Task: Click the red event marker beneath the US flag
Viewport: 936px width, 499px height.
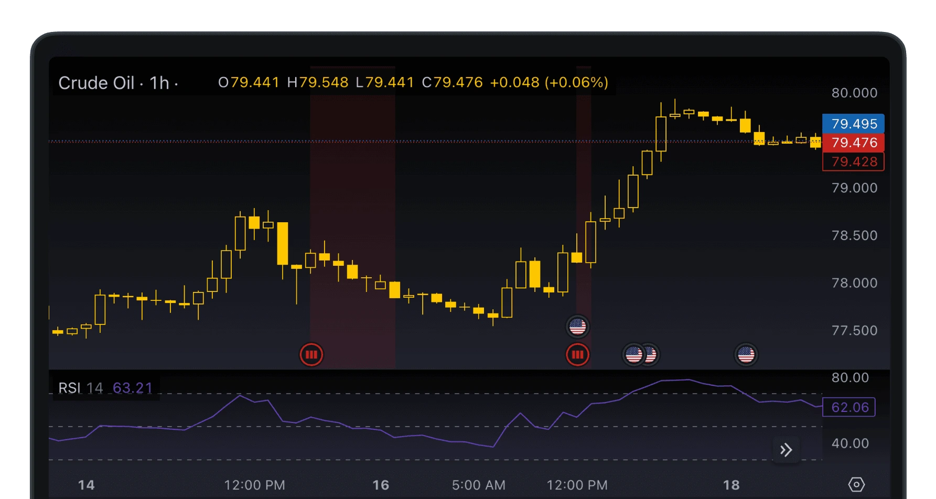Action: (577, 355)
